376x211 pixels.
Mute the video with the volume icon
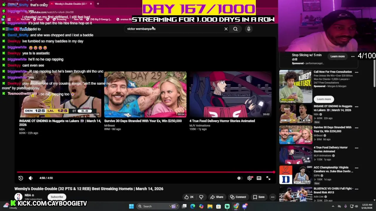click(x=31, y=178)
